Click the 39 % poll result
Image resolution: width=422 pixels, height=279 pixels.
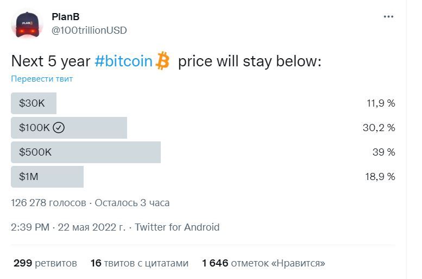point(383,152)
